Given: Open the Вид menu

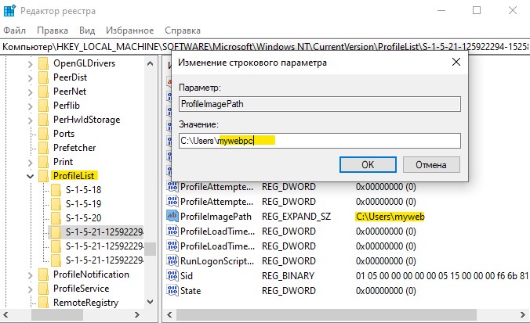Looking at the screenshot, I should (87, 31).
